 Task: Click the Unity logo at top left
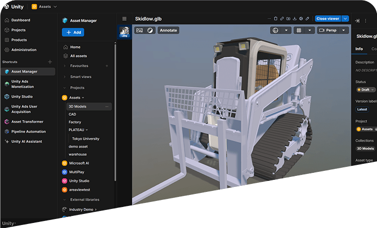(14, 7)
